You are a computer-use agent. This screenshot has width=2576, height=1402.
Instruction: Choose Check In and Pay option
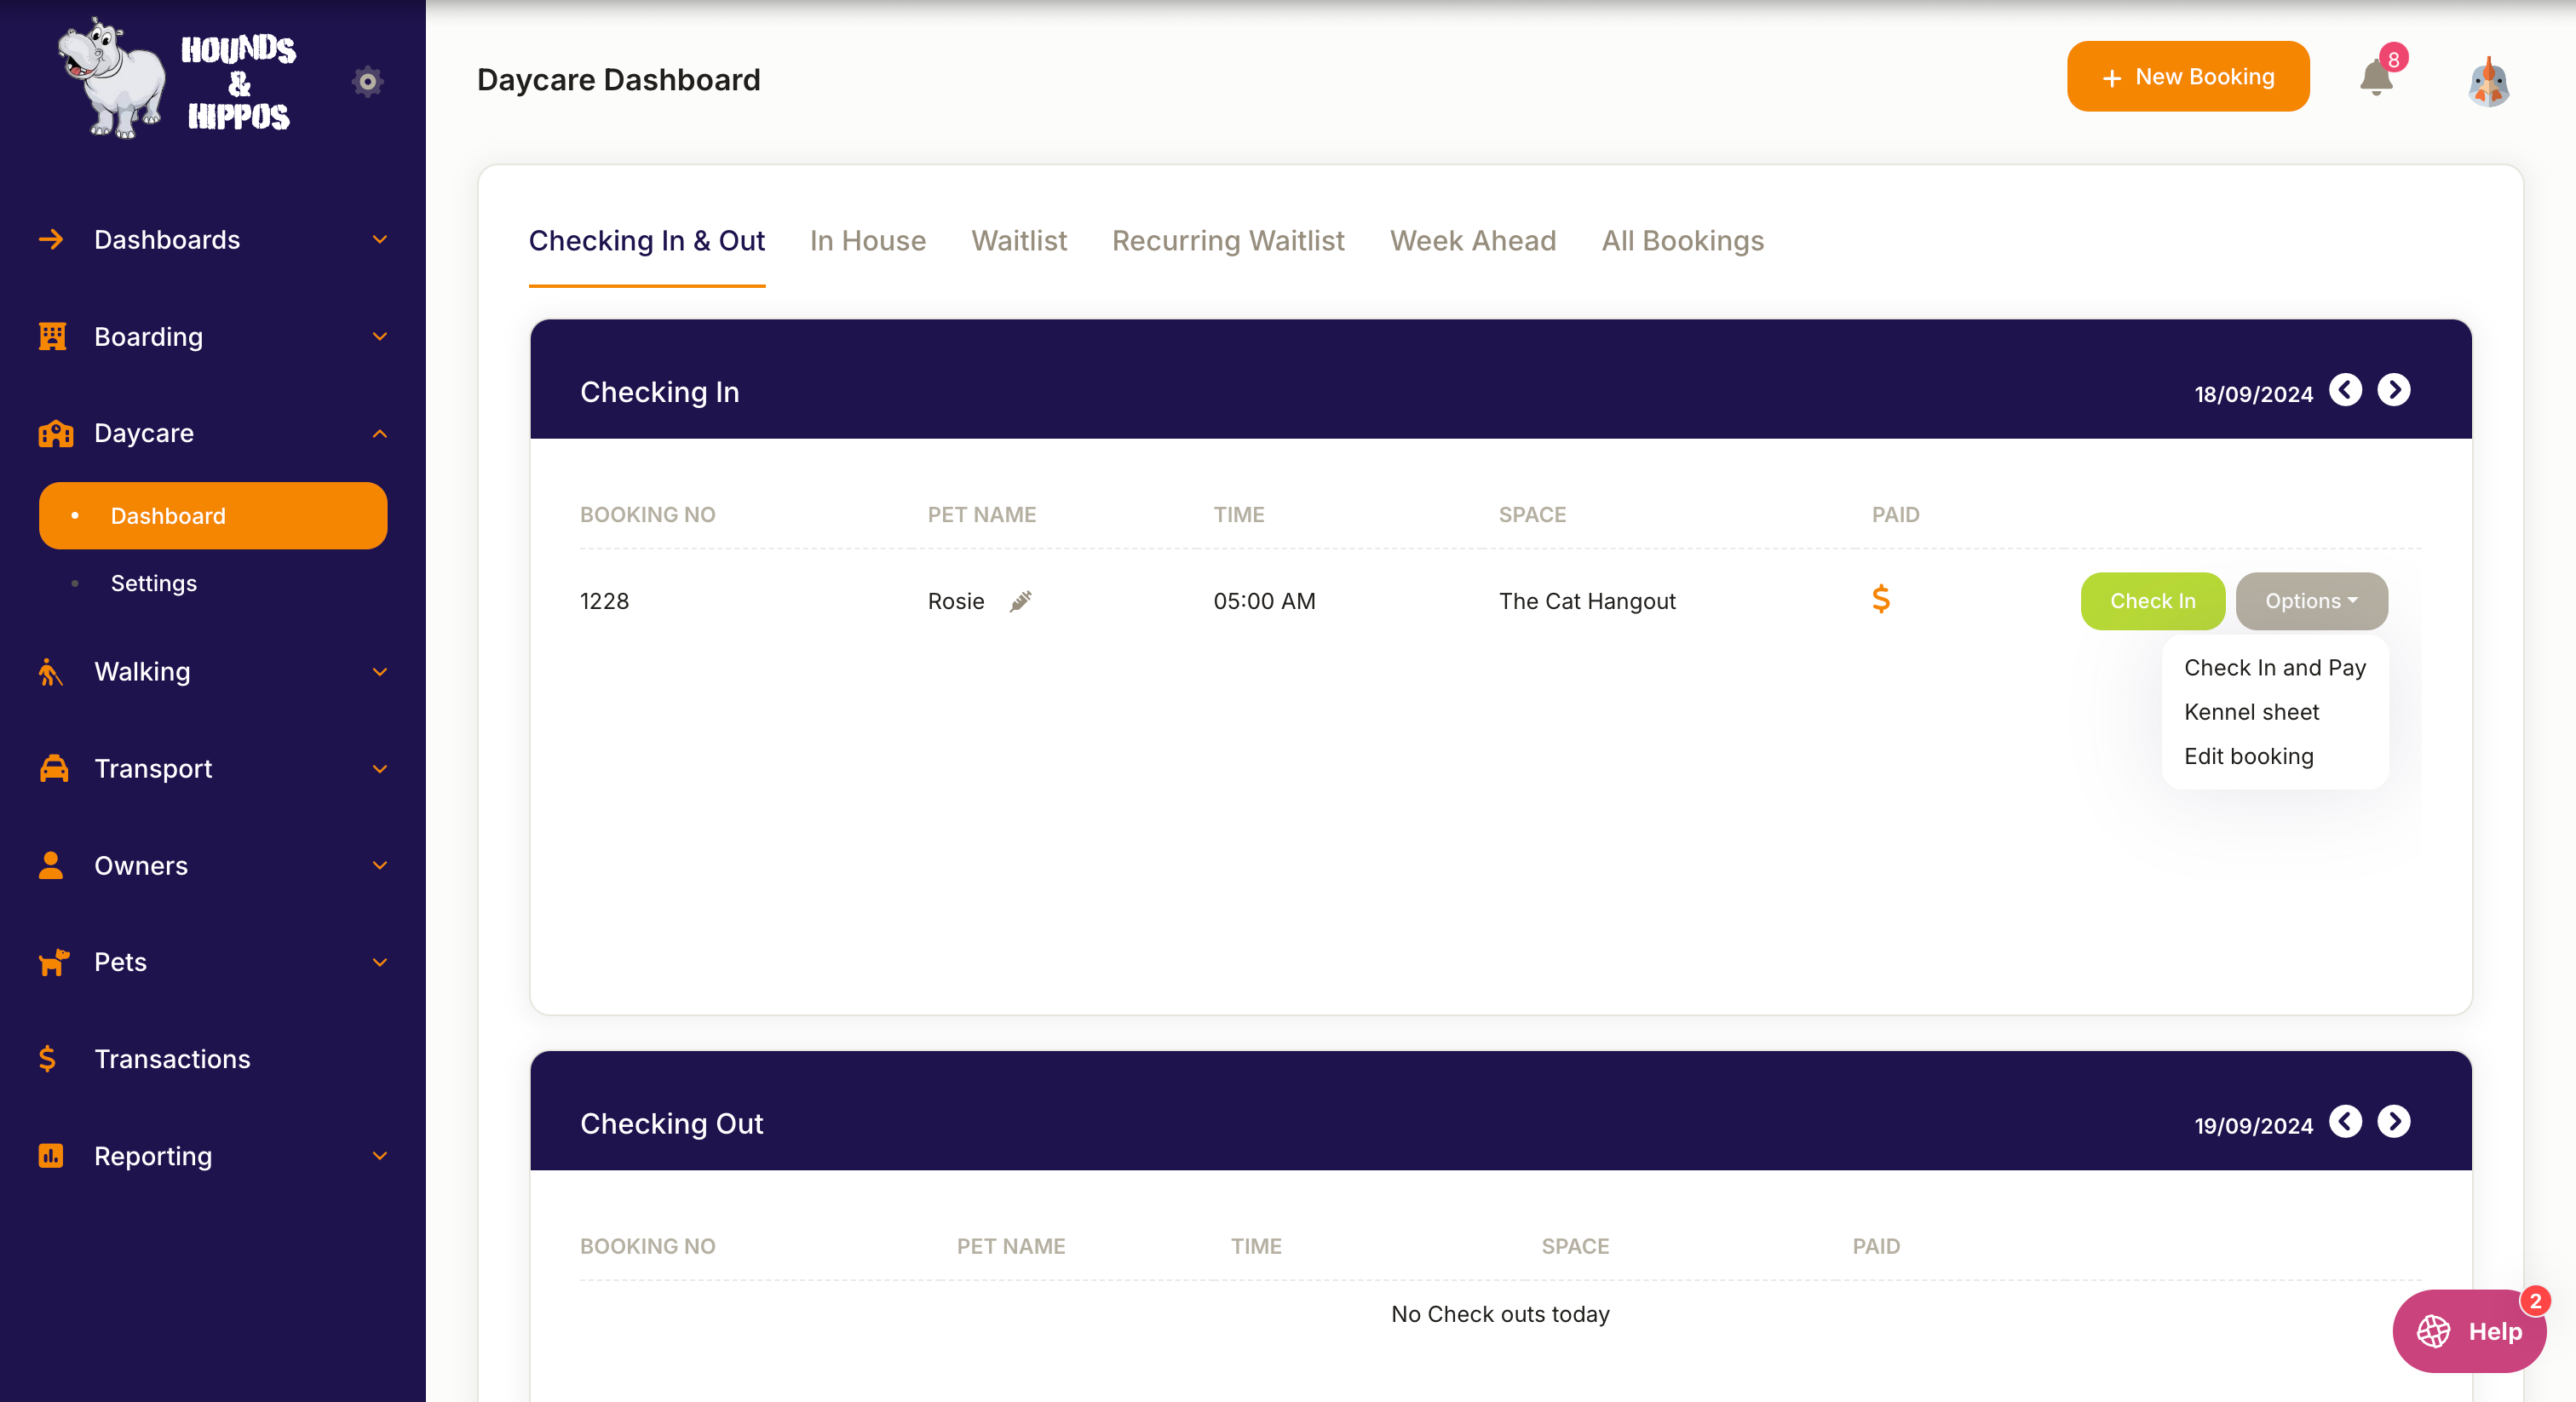2275,668
